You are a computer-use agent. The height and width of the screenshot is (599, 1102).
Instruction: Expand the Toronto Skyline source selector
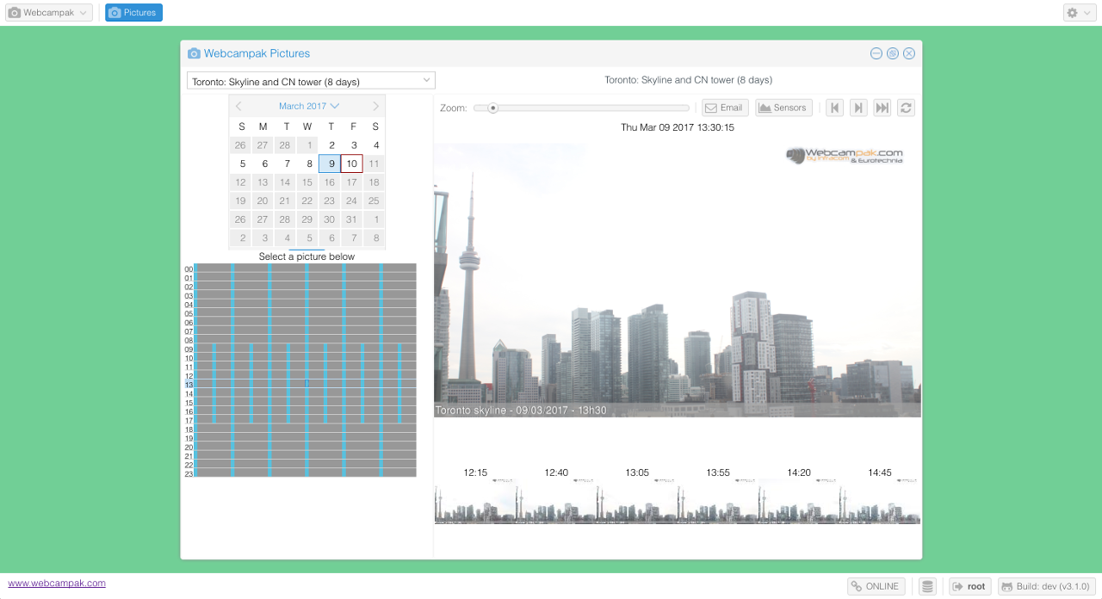click(311, 81)
